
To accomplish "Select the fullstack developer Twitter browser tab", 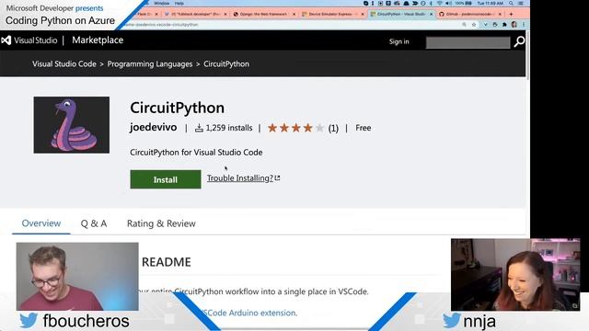I will click(x=195, y=14).
